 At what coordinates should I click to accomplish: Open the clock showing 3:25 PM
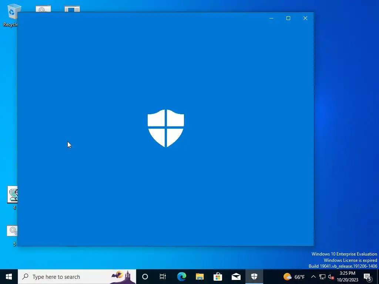(x=347, y=277)
